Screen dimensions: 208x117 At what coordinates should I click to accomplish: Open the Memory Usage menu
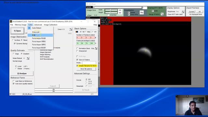pos(20,25)
